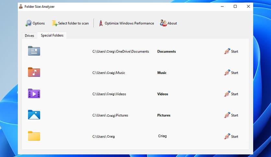The height and width of the screenshot is (157, 271).
Task: Click the Optimize Windows Performance rocket icon
Action: point(101,23)
